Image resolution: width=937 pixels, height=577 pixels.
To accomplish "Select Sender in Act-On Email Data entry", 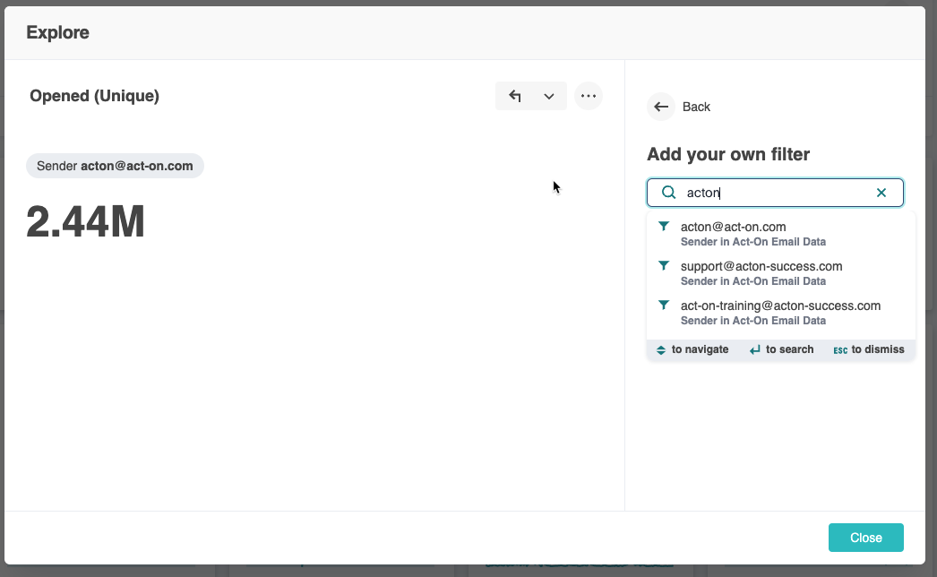I will pyautogui.click(x=753, y=241).
